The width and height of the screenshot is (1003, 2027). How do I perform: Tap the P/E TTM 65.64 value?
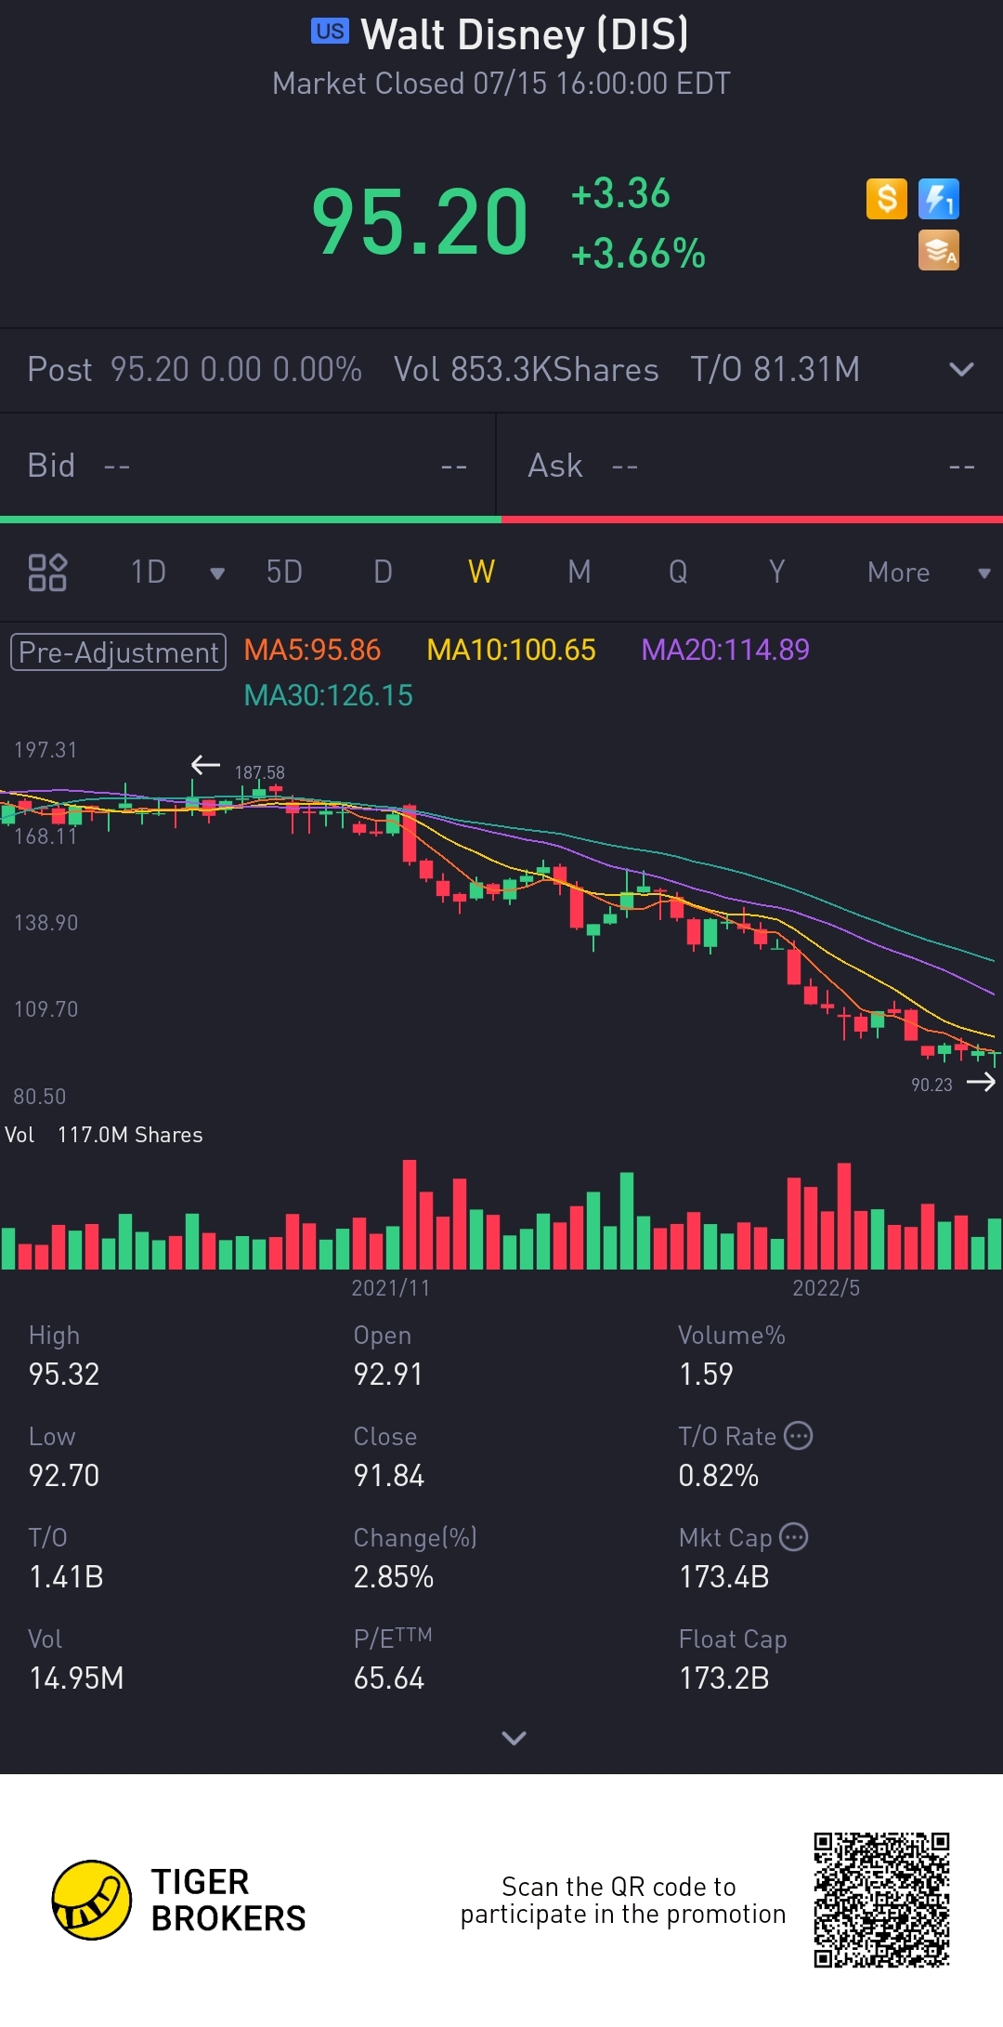389,1678
